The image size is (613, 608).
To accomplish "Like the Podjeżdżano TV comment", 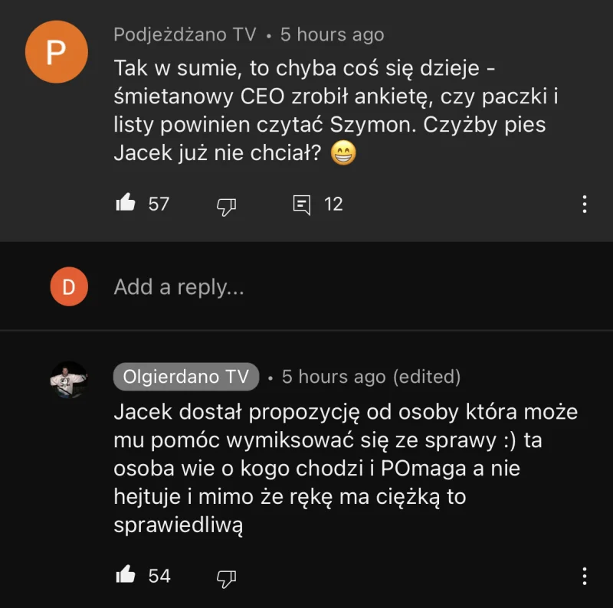I will click(126, 204).
